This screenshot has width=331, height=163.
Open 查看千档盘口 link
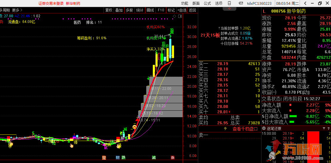pyautogui.click(x=245, y=129)
